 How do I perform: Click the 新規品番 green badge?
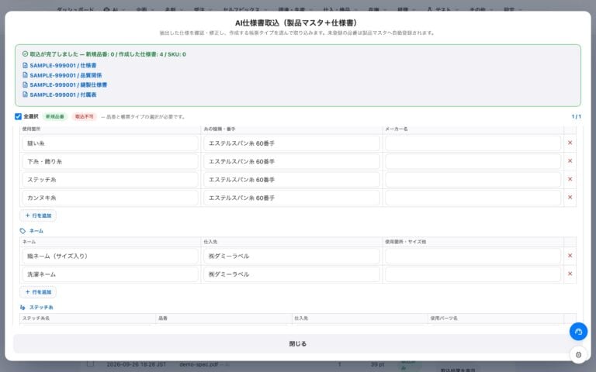(55, 116)
